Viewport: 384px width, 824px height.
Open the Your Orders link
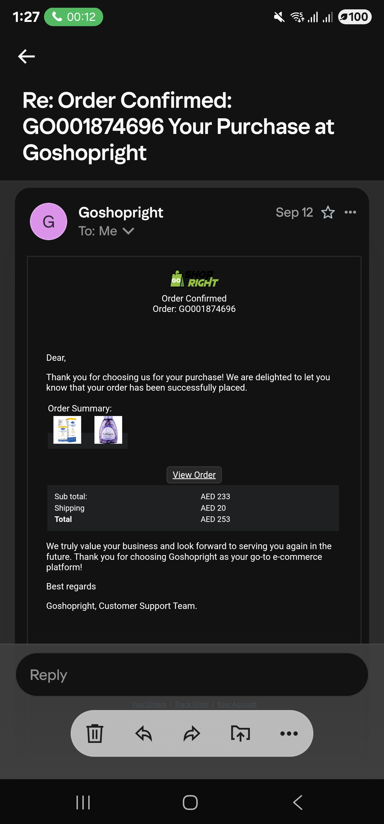tap(149, 704)
